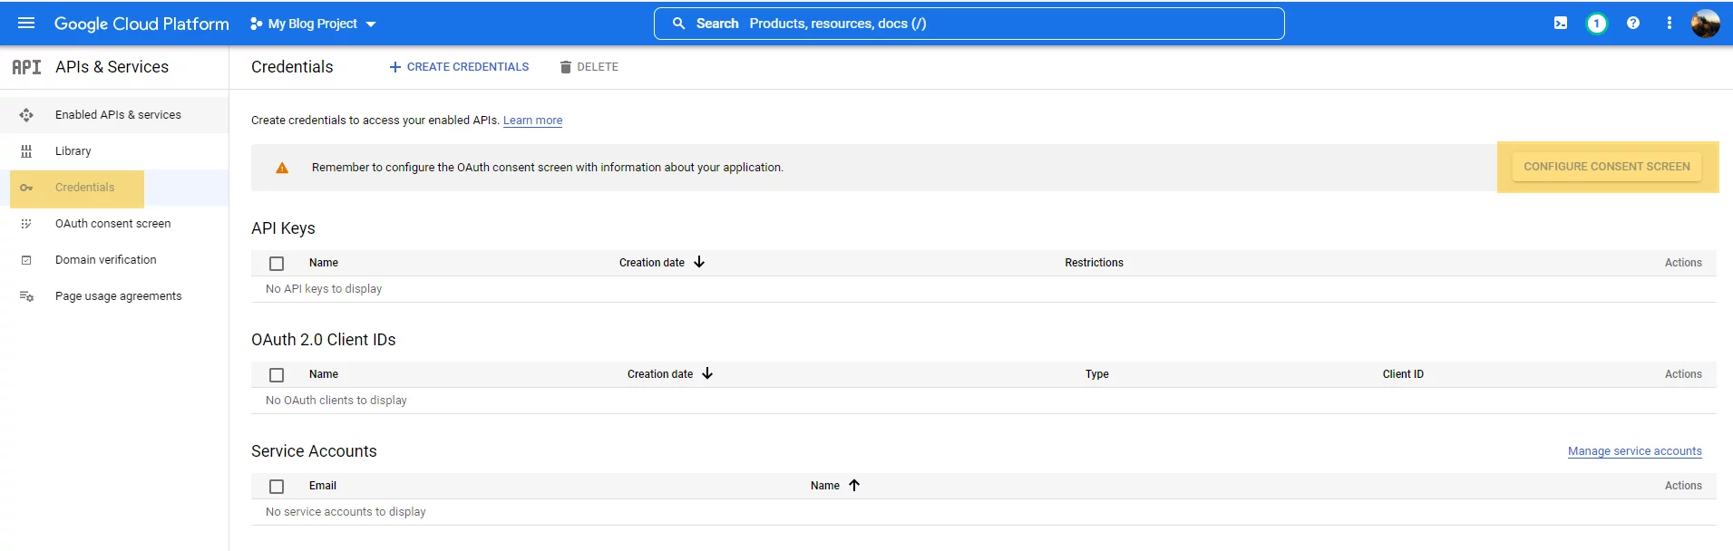Screen dimensions: 1733x551
Task: Activate Cloud Shell terminal icon
Action: pos(1560,24)
